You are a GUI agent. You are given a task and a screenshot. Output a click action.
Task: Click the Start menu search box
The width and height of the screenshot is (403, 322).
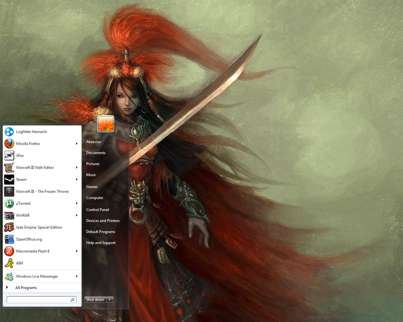[38, 300]
